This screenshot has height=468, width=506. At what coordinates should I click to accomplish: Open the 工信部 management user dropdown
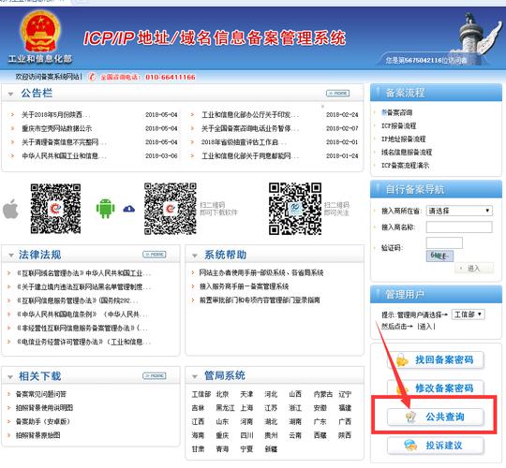click(x=469, y=314)
